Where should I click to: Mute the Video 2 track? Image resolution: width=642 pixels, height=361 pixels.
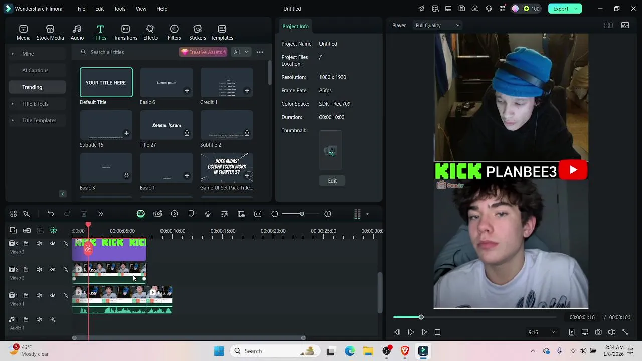pos(39,269)
